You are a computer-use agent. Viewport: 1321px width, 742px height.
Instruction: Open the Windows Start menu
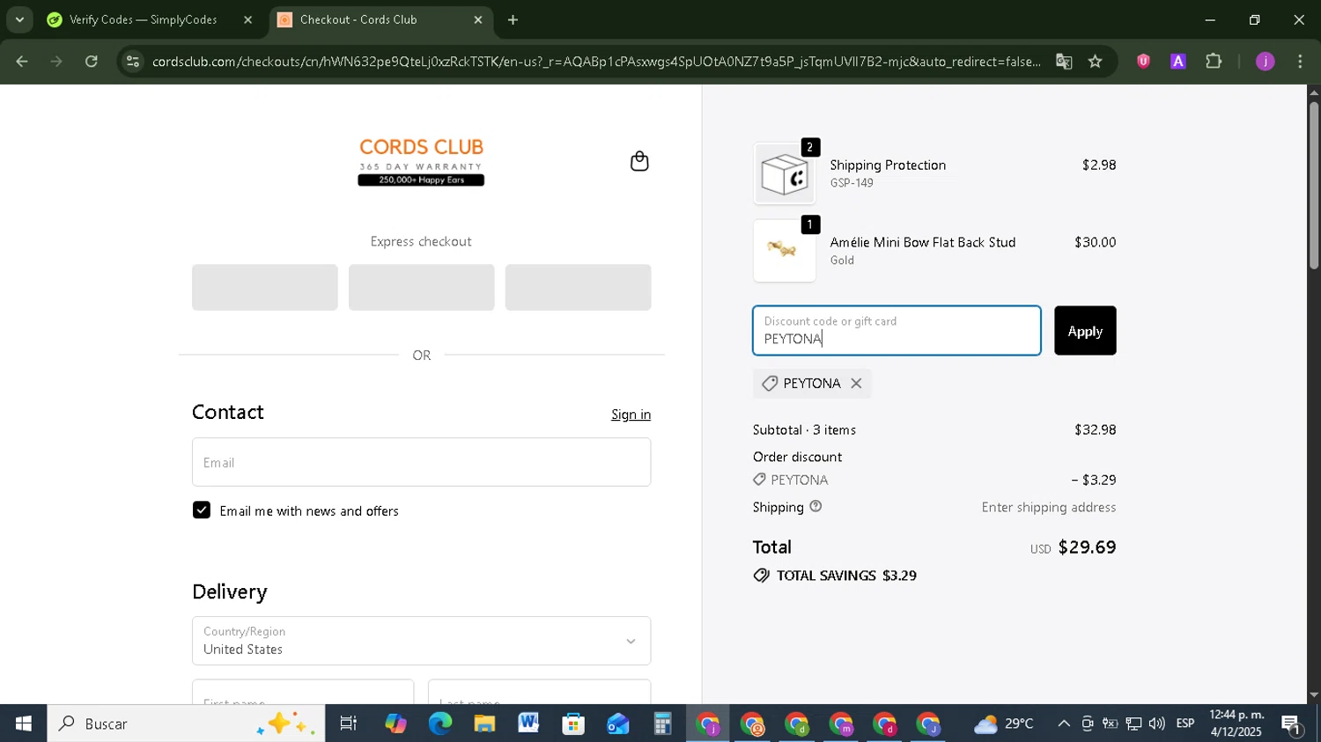point(23,724)
